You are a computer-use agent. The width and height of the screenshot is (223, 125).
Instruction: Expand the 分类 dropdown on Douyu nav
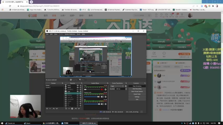[x=63, y=16]
